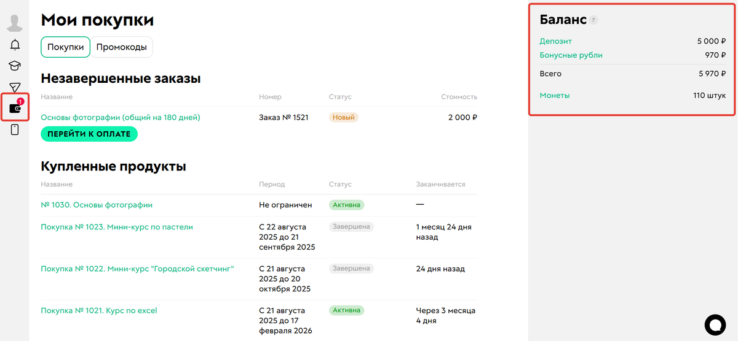Click the paper plane messages icon

coord(15,88)
